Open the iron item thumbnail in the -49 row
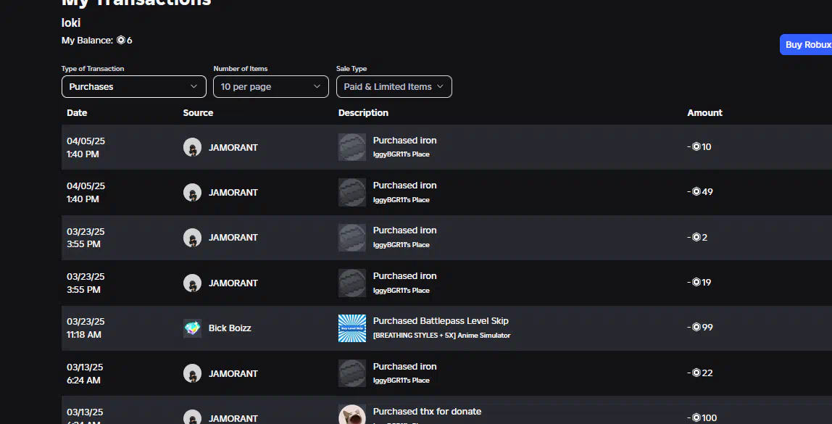Viewport: 832px width, 424px height. [352, 192]
